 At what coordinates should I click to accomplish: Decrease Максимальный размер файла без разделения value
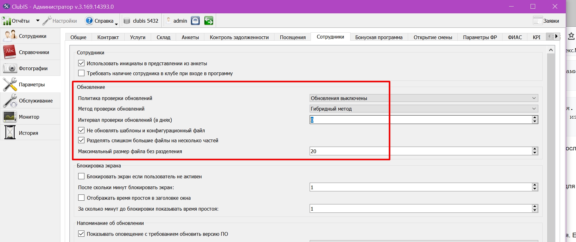click(x=535, y=153)
